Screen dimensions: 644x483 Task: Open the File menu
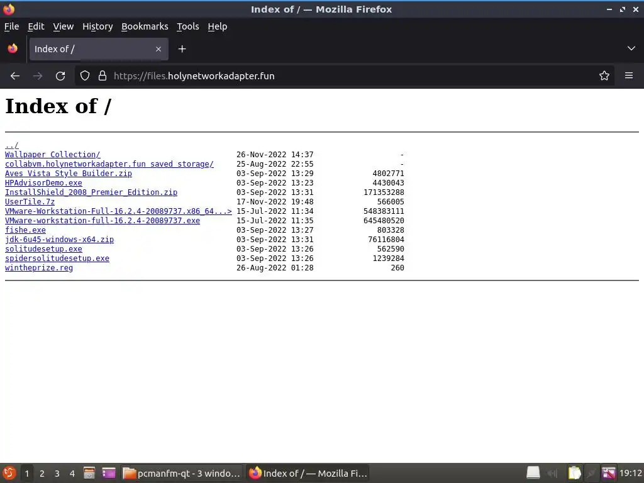click(11, 26)
